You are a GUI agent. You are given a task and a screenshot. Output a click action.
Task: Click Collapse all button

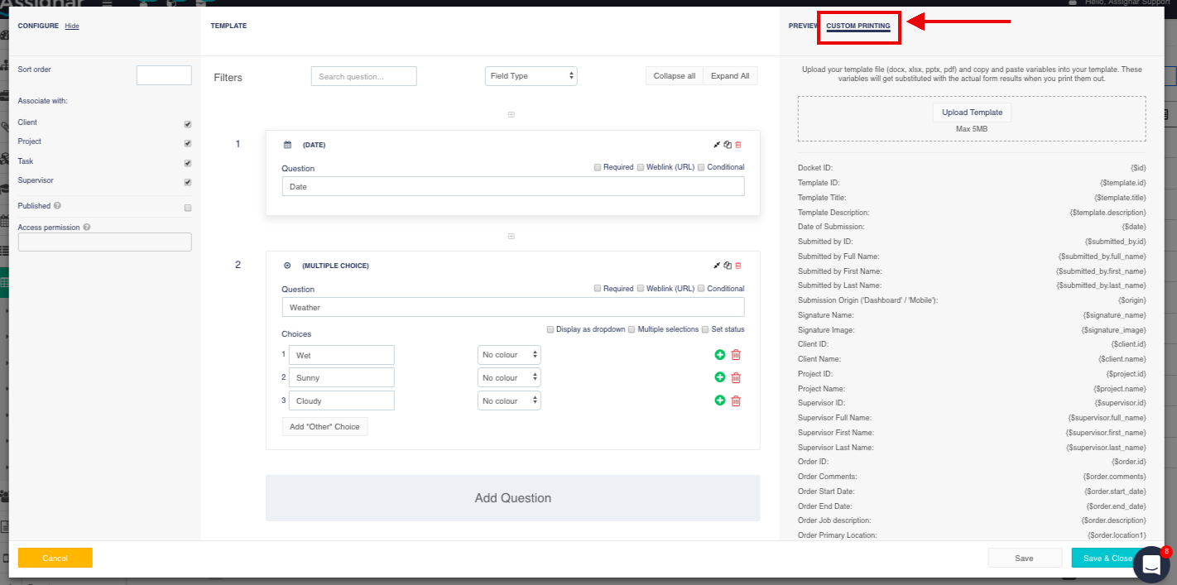674,76
